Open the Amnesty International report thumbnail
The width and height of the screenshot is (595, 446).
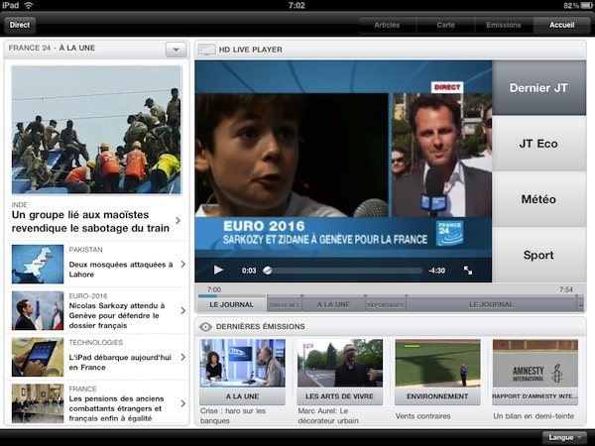click(x=535, y=363)
